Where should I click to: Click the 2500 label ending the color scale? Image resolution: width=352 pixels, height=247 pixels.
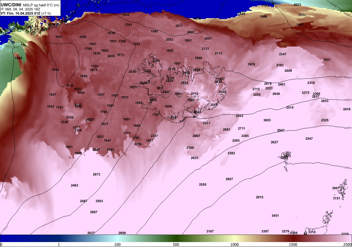347,245
